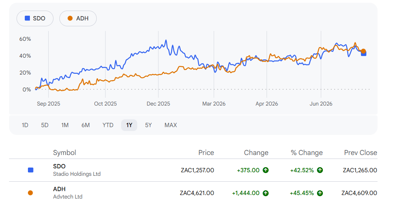The image size is (398, 206).
Task: Click Advtech Ltd company name
Action: tap(68, 197)
